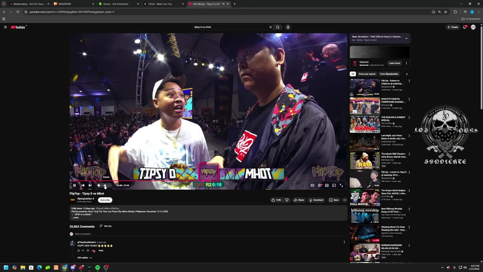Skip to next video in player
483x272 pixels.
90,185
